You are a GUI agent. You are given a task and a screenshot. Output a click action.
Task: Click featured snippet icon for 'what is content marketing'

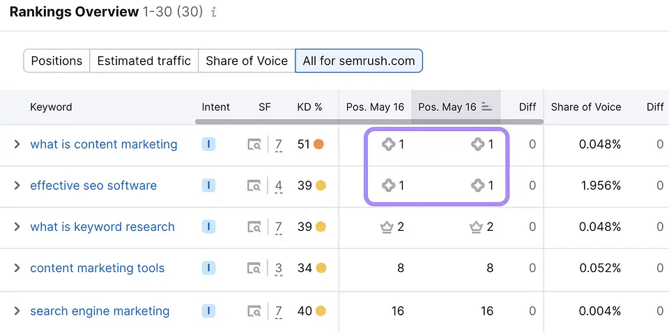(388, 144)
